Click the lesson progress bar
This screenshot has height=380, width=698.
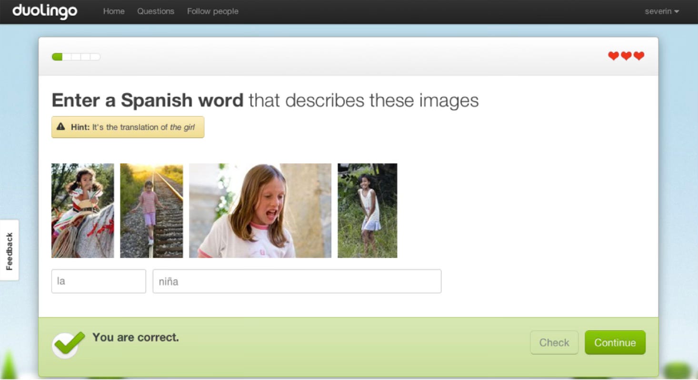tap(76, 57)
